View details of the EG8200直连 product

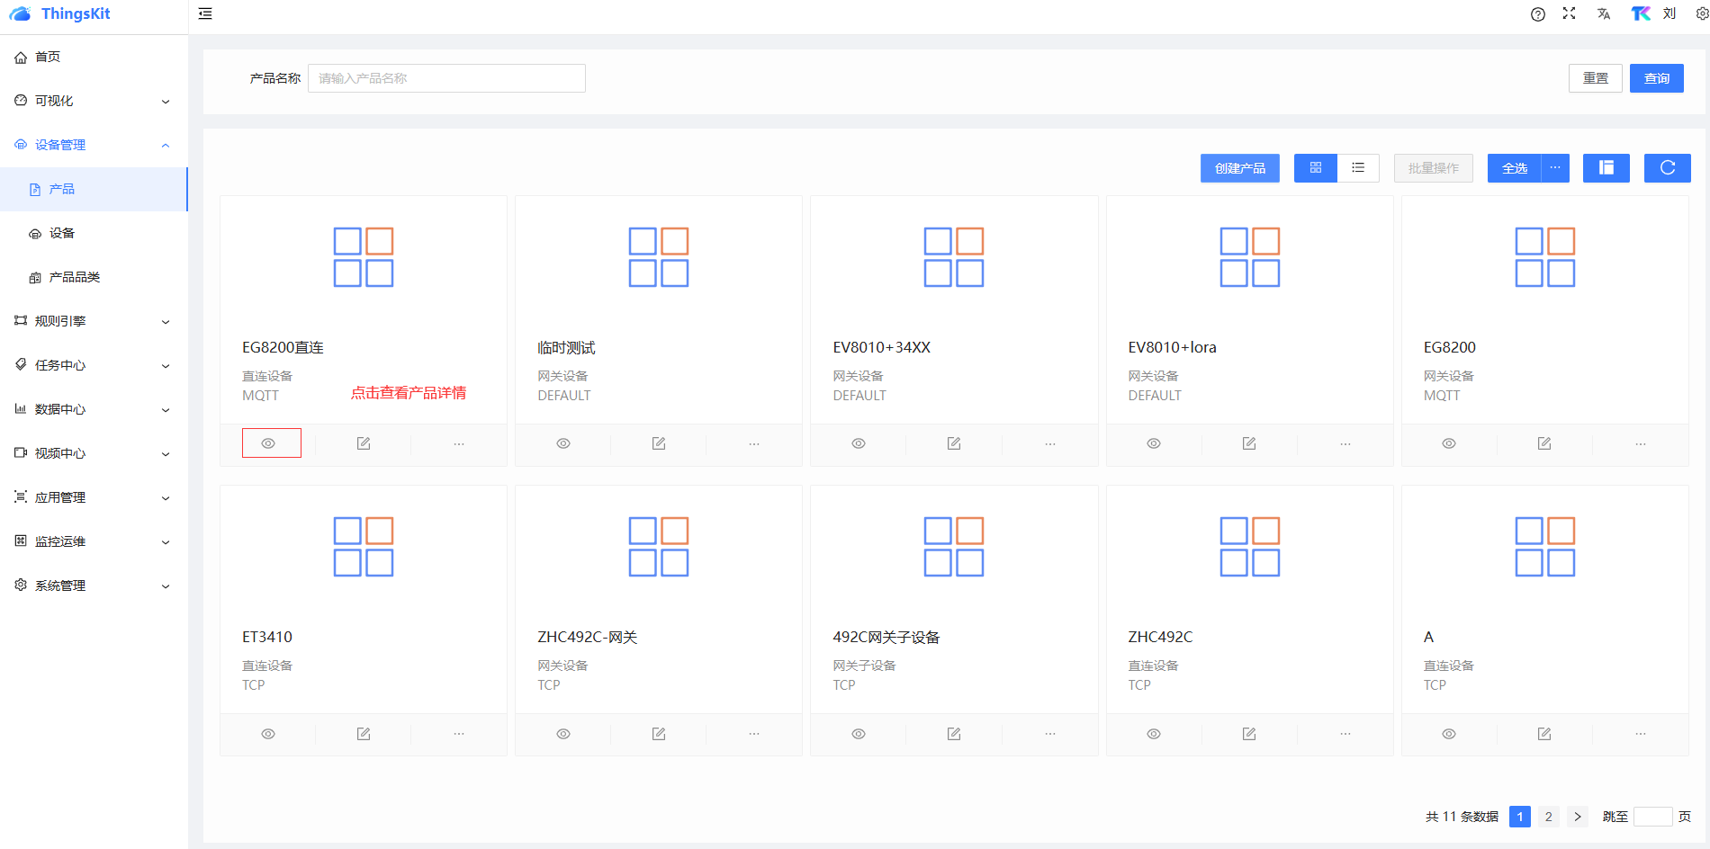click(268, 443)
